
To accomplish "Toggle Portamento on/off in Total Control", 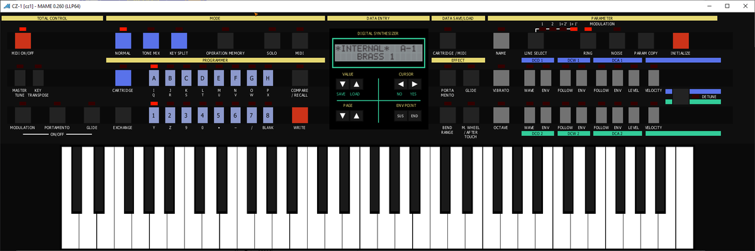I will tap(57, 115).
